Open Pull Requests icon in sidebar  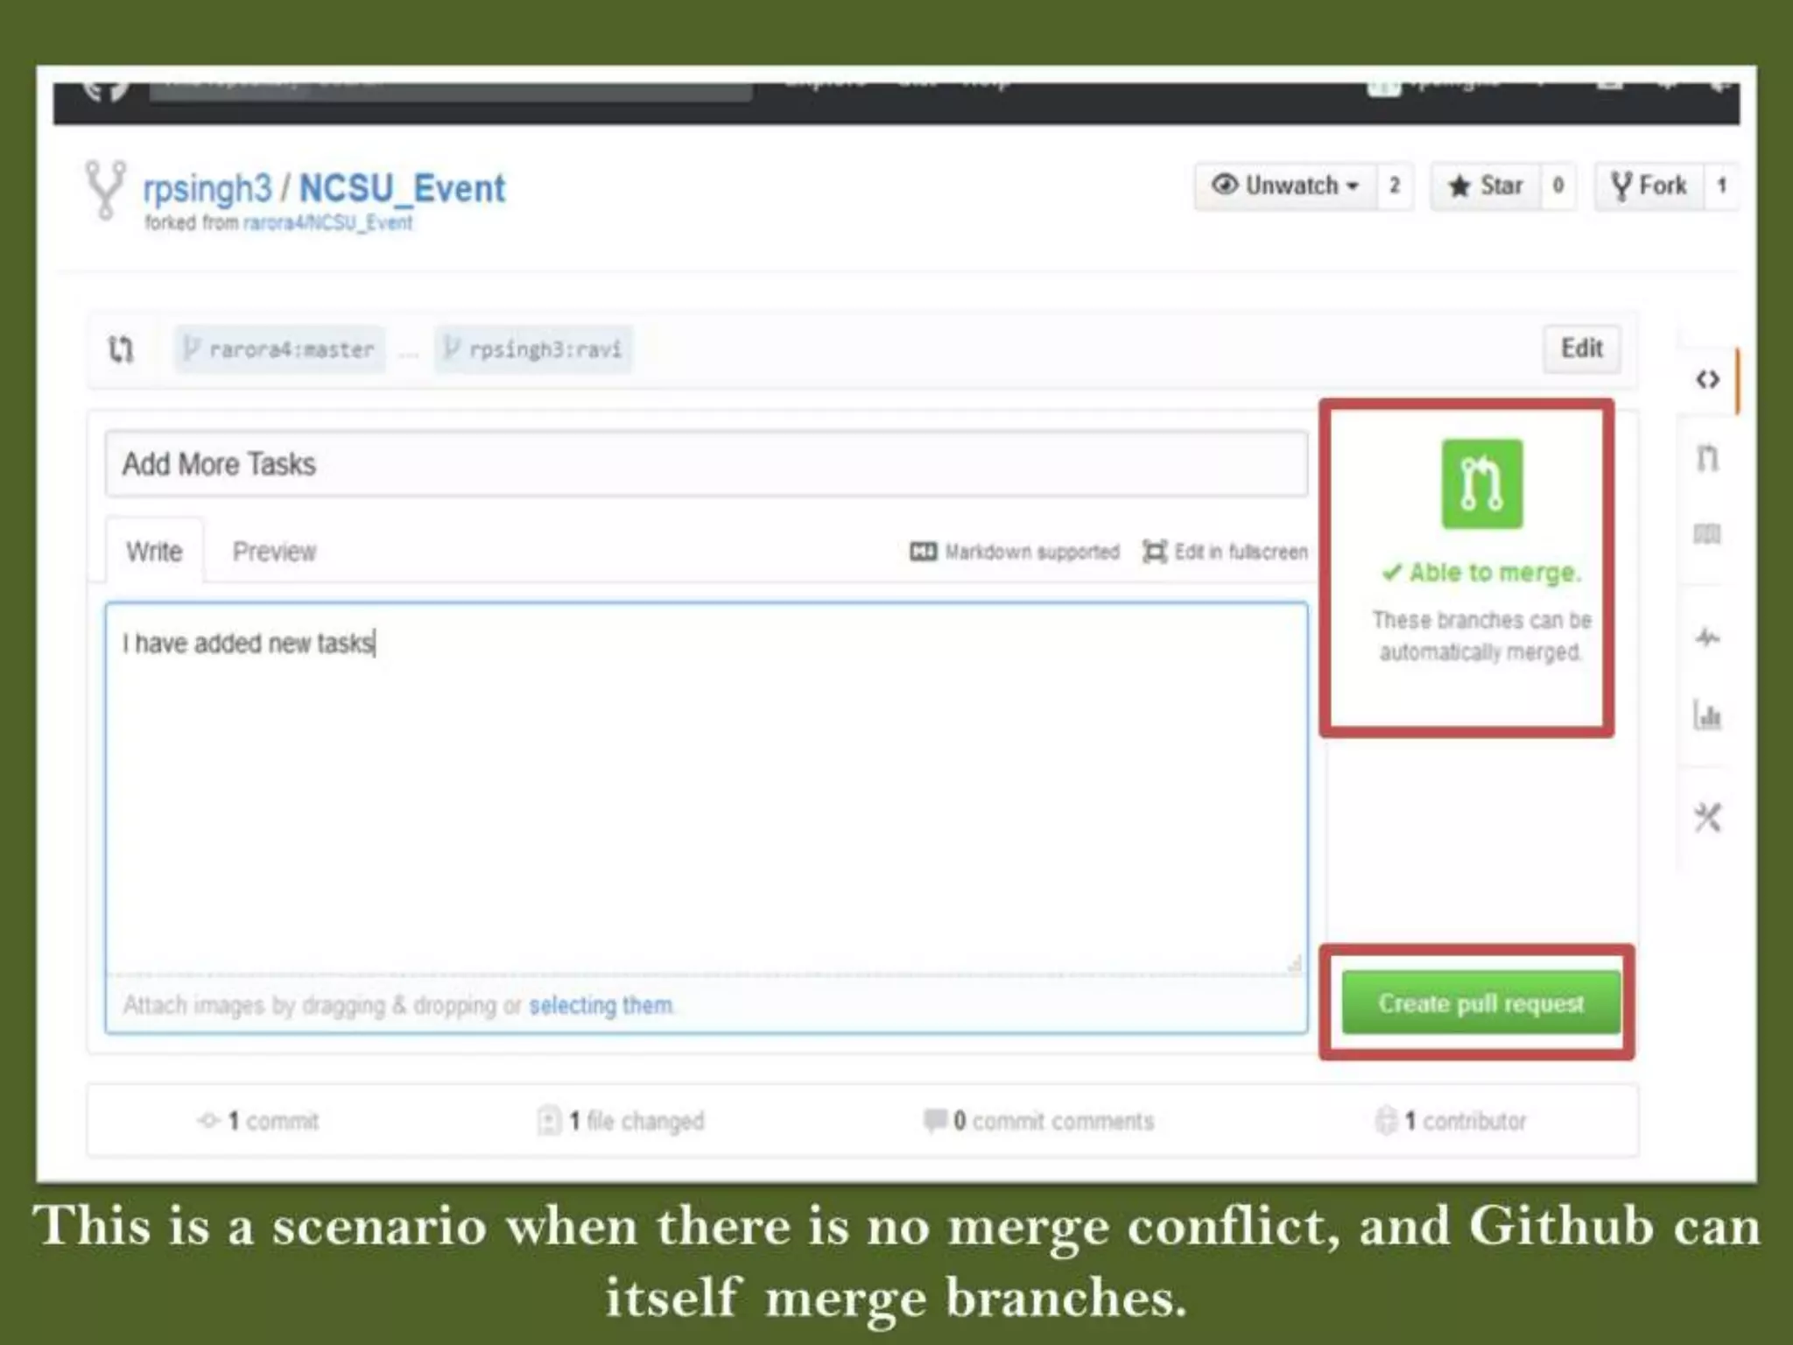click(x=1707, y=457)
